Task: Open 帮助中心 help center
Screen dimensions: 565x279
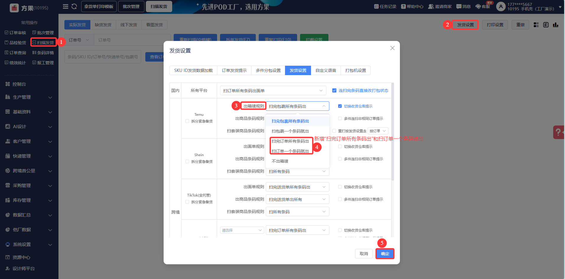Action: click(412, 6)
